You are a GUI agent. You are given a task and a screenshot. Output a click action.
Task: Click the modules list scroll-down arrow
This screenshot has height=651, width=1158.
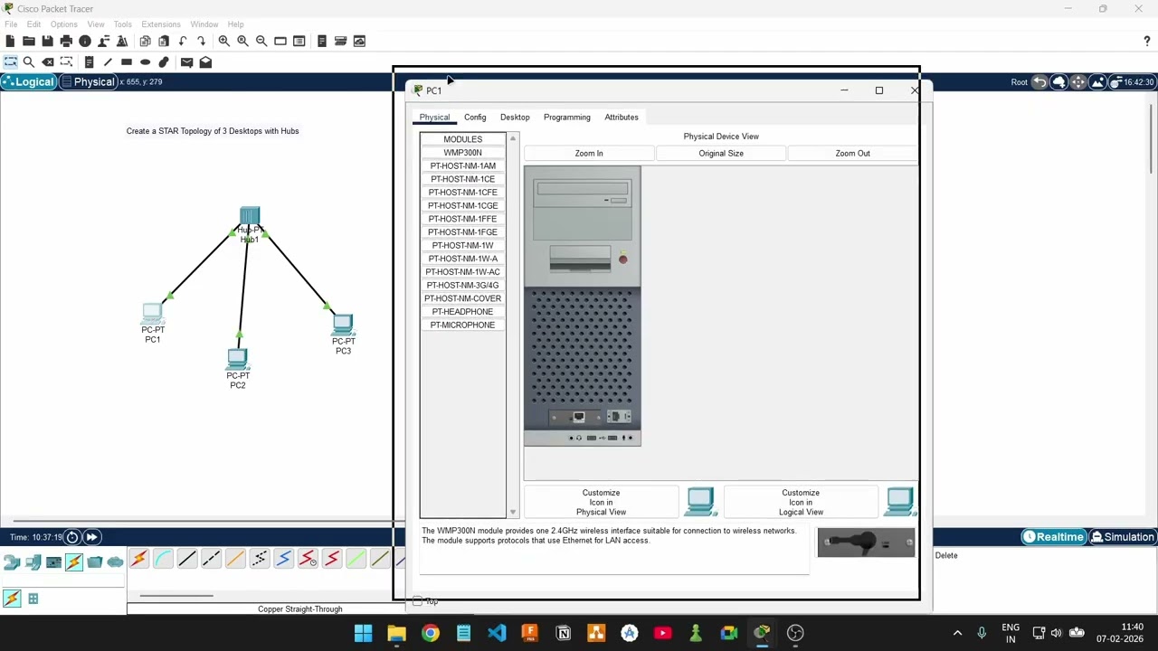click(513, 513)
